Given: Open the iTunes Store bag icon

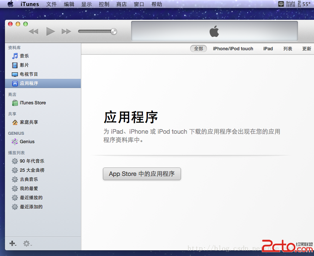Looking at the screenshot, I should pos(15,103).
